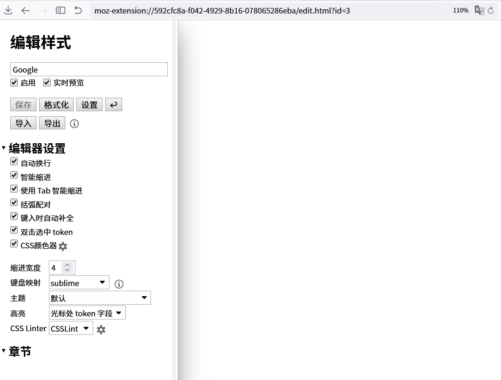
Task: Click the style name field containing Google
Action: (x=89, y=69)
